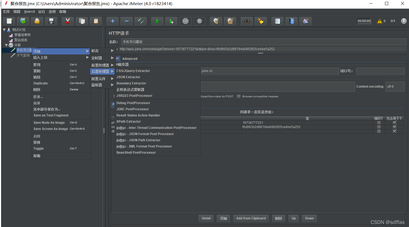Choose Debug PostProcessor menu item

click(157, 103)
